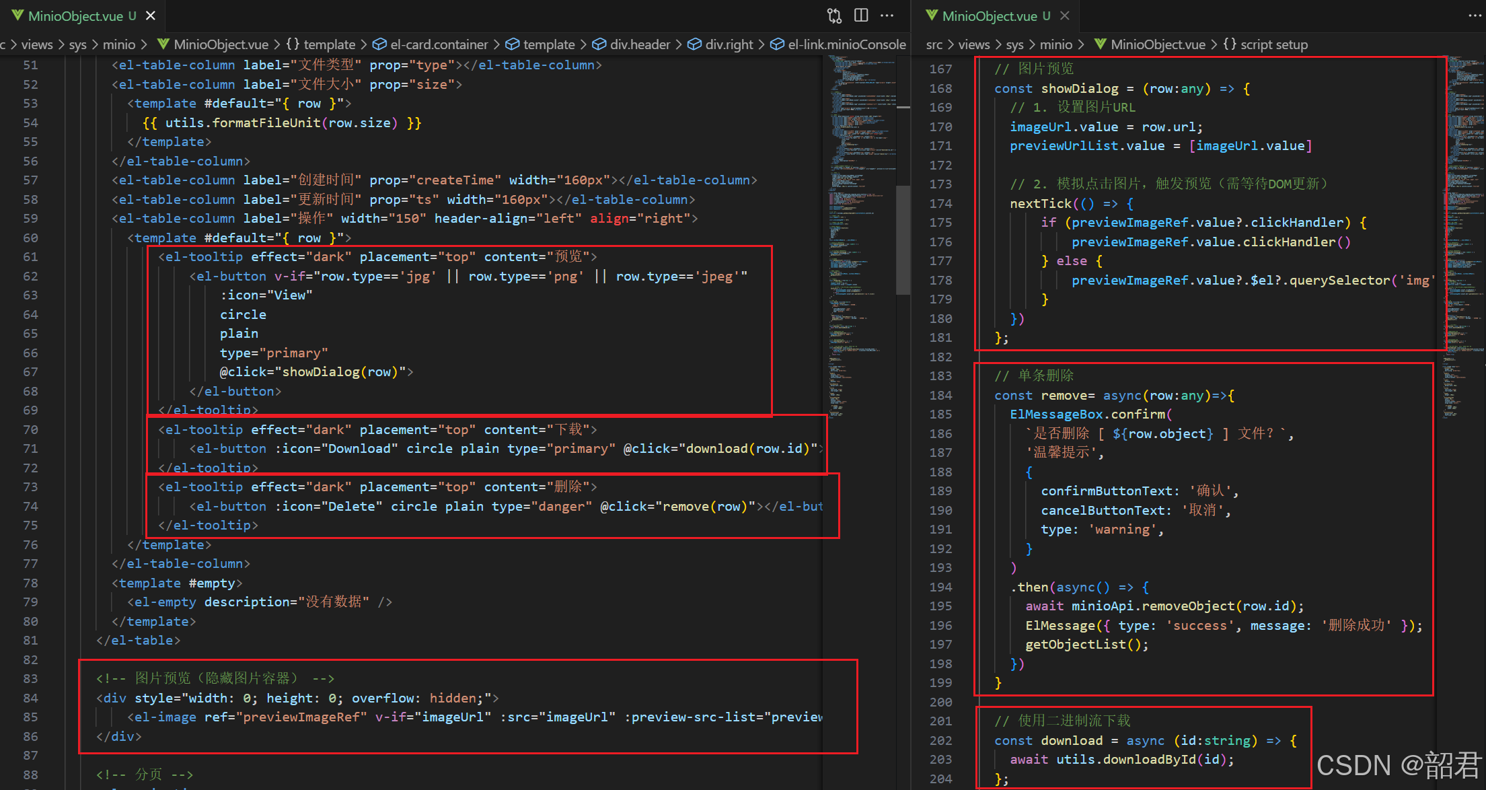This screenshot has height=790, width=1486.
Task: Click the minio folder in right breadcrumb
Action: point(1055,44)
